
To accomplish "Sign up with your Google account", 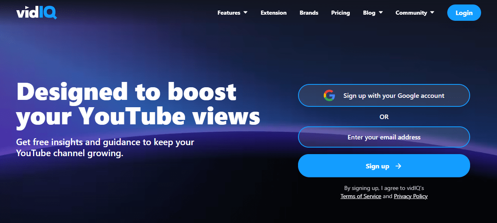I will [384, 96].
